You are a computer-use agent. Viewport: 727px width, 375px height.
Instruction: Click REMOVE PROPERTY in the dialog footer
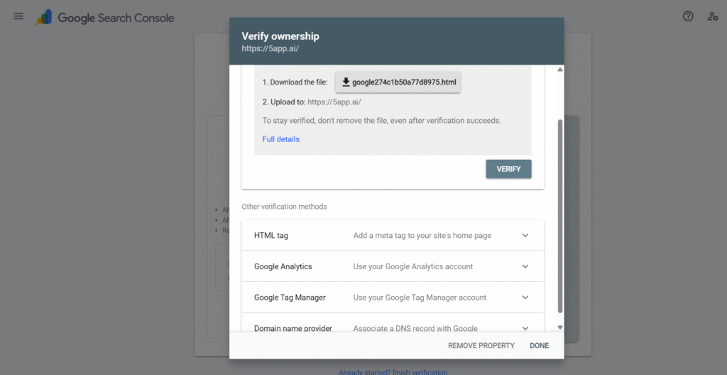[481, 346]
